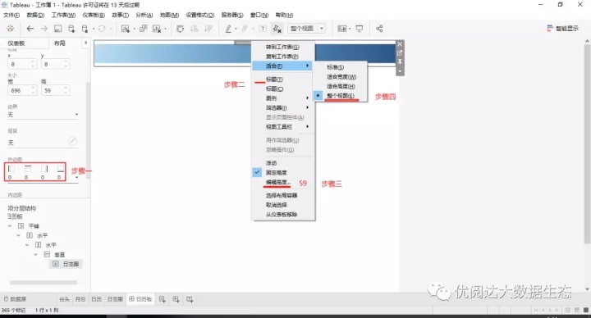The width and height of the screenshot is (591, 318).
Task: Collapse the 平铺 node in hierarchy tree
Action: [10, 226]
